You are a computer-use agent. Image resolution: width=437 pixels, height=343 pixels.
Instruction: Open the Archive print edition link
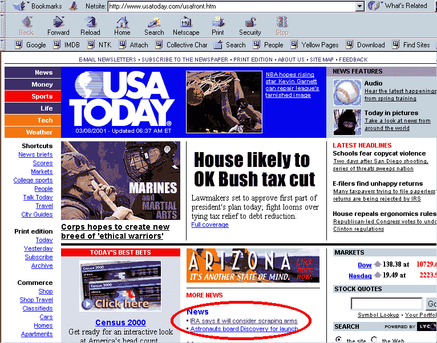pos(42,266)
